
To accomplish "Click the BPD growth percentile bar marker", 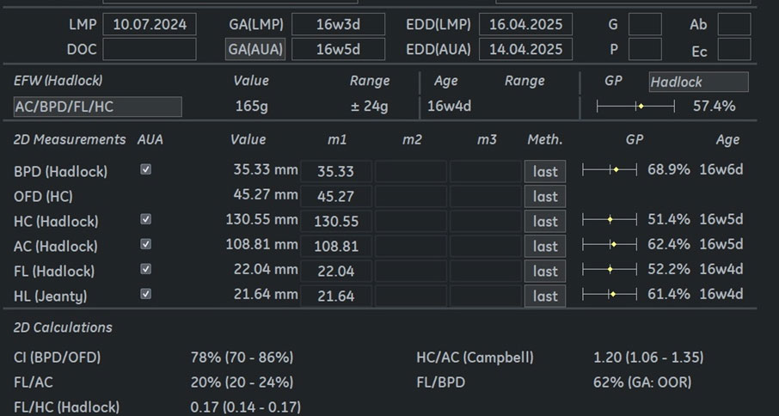I will coord(616,170).
